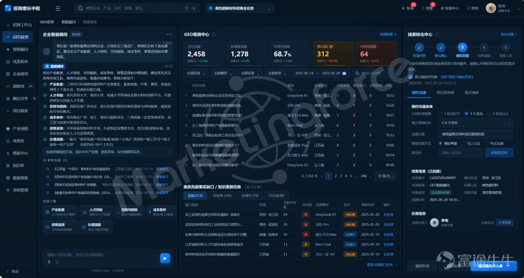The height and width of the screenshot is (278, 524).
Task: Click info icon beside GEO观测中心 title
Action: tap(214, 34)
